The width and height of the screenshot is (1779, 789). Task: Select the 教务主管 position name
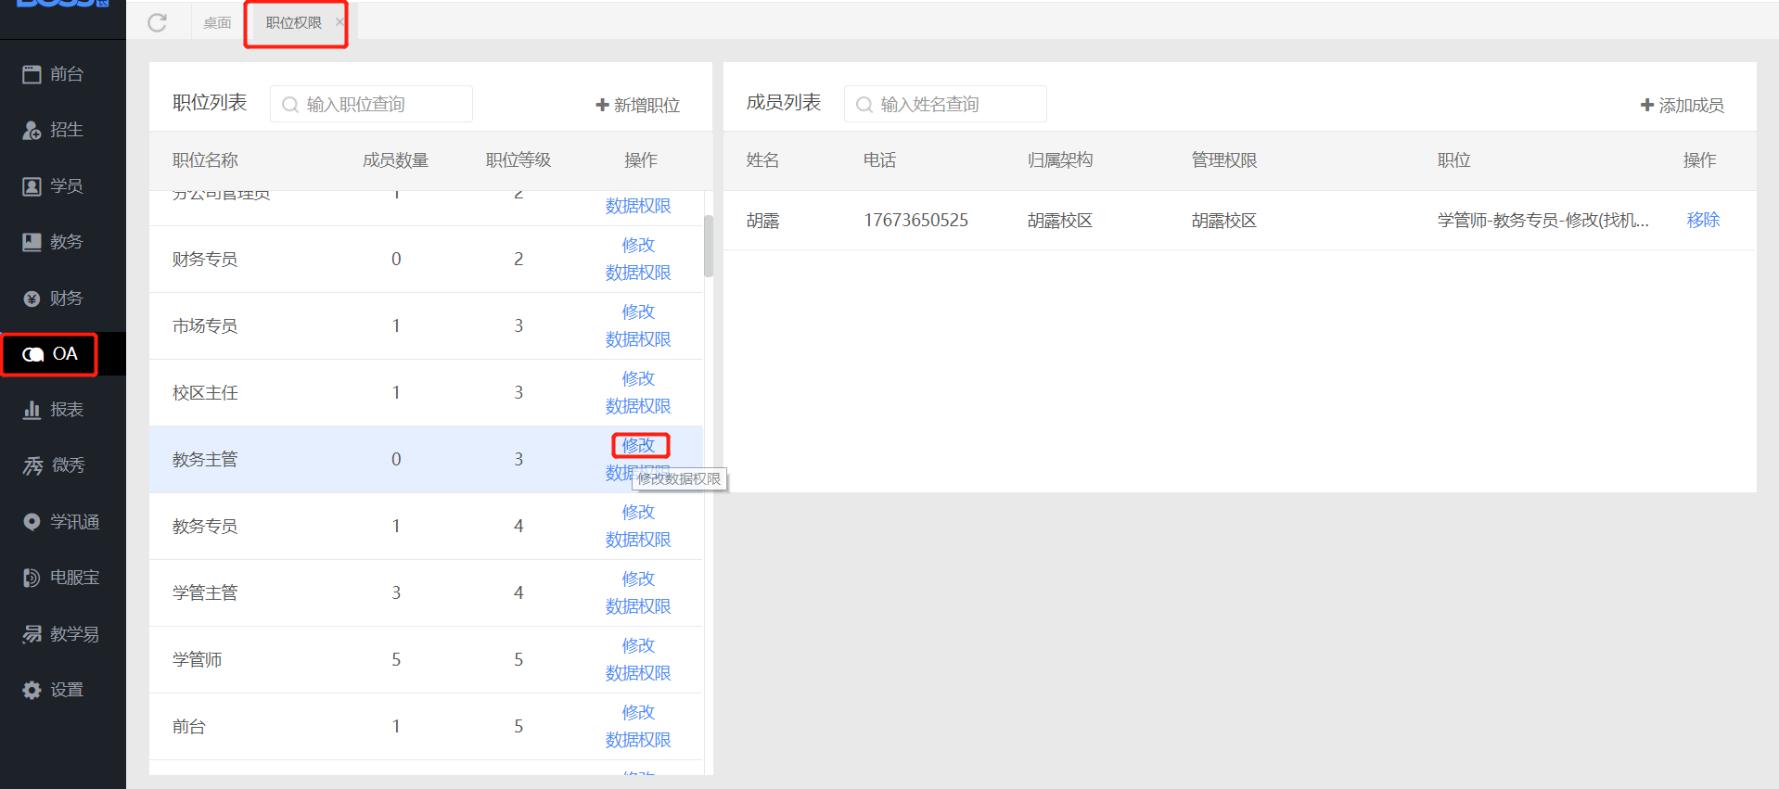click(x=205, y=460)
